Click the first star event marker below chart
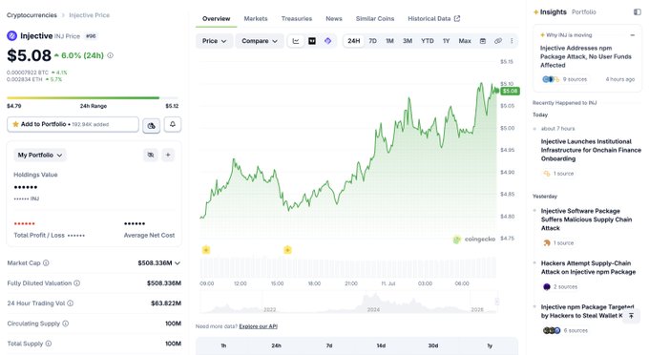The image size is (649, 355). pyautogui.click(x=206, y=250)
